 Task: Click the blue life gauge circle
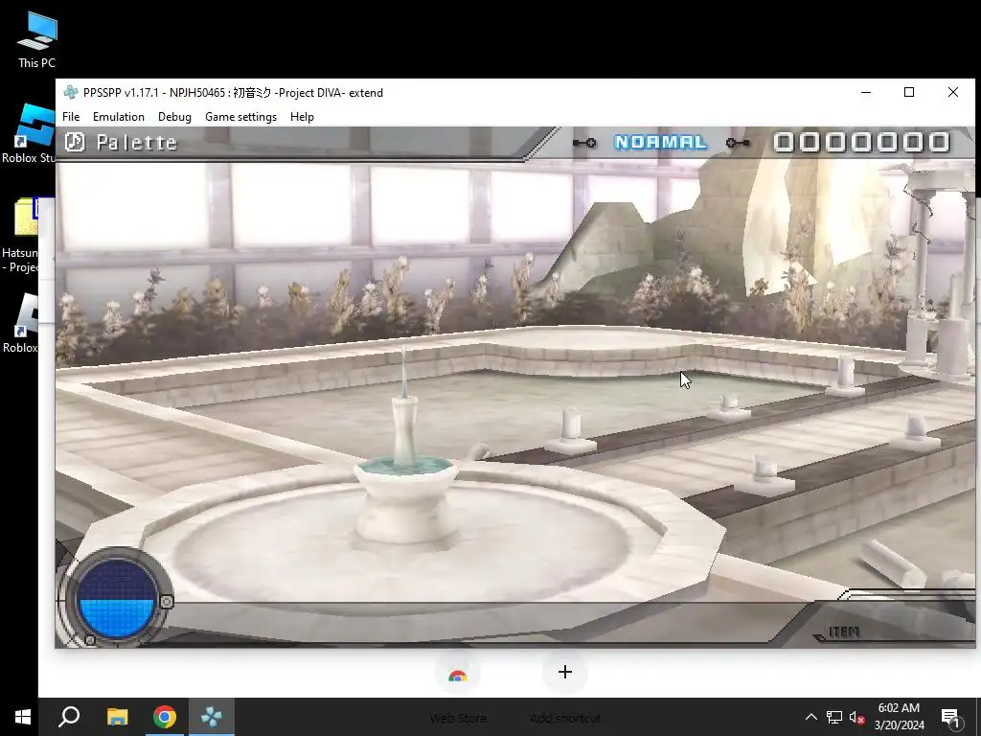click(116, 598)
